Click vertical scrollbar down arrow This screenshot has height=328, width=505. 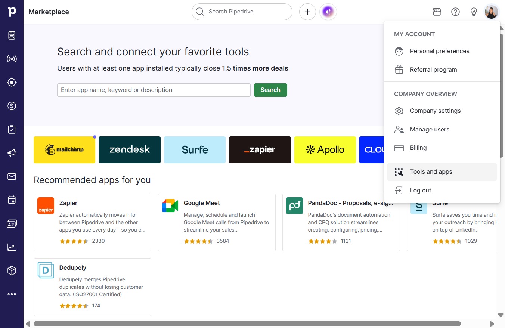(501, 315)
